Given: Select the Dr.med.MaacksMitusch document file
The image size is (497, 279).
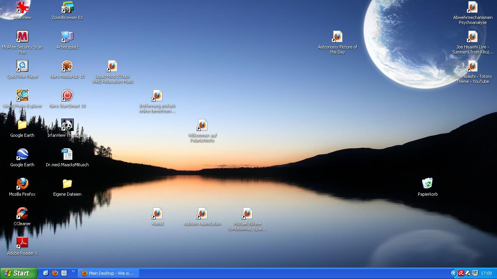Looking at the screenshot, I should pos(67,155).
